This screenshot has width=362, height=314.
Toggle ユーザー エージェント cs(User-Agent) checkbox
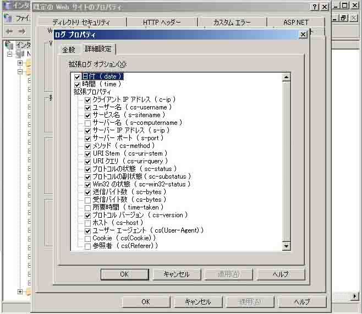(x=87, y=231)
